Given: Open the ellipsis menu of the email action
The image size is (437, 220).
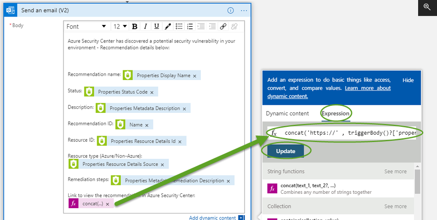Looking at the screenshot, I should pos(244,10).
